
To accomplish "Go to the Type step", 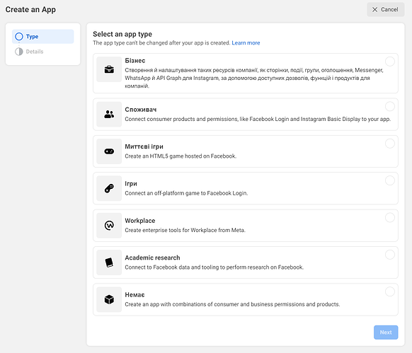I will (43, 37).
